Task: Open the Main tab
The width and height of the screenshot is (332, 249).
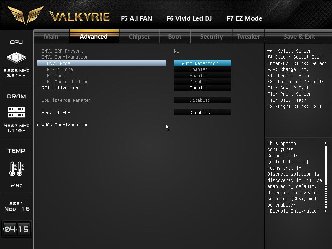Action: [x=51, y=36]
